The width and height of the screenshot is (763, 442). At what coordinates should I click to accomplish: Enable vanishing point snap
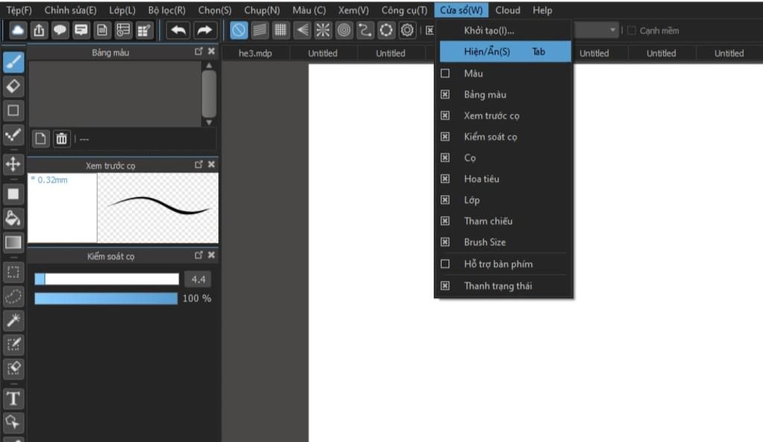pyautogui.click(x=302, y=30)
